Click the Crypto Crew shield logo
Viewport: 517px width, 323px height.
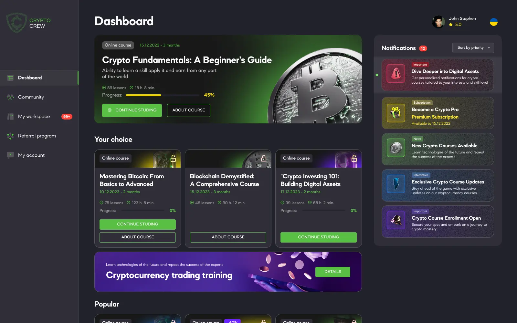pos(16,23)
